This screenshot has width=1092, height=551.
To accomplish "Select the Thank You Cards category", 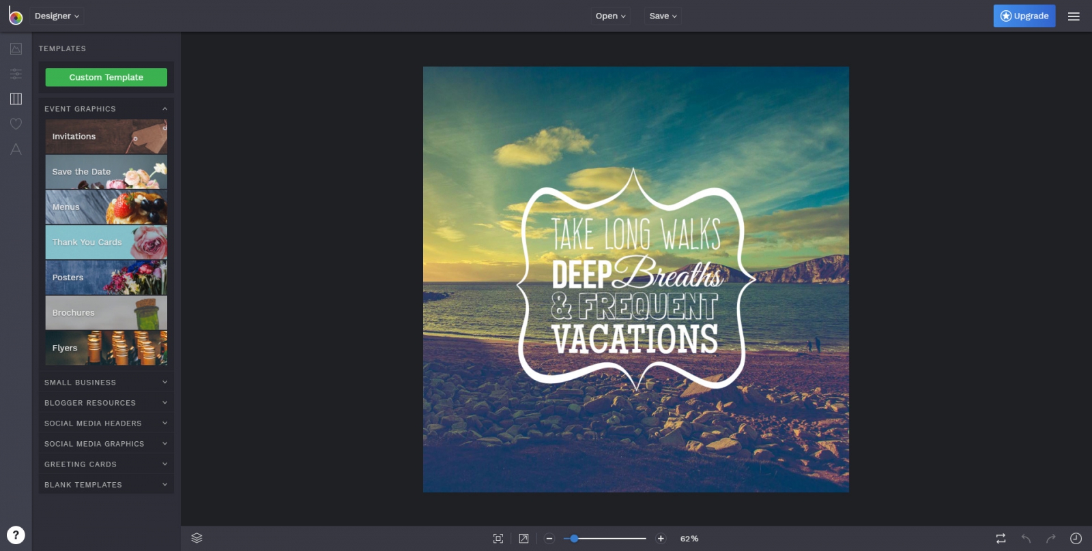I will tap(106, 242).
